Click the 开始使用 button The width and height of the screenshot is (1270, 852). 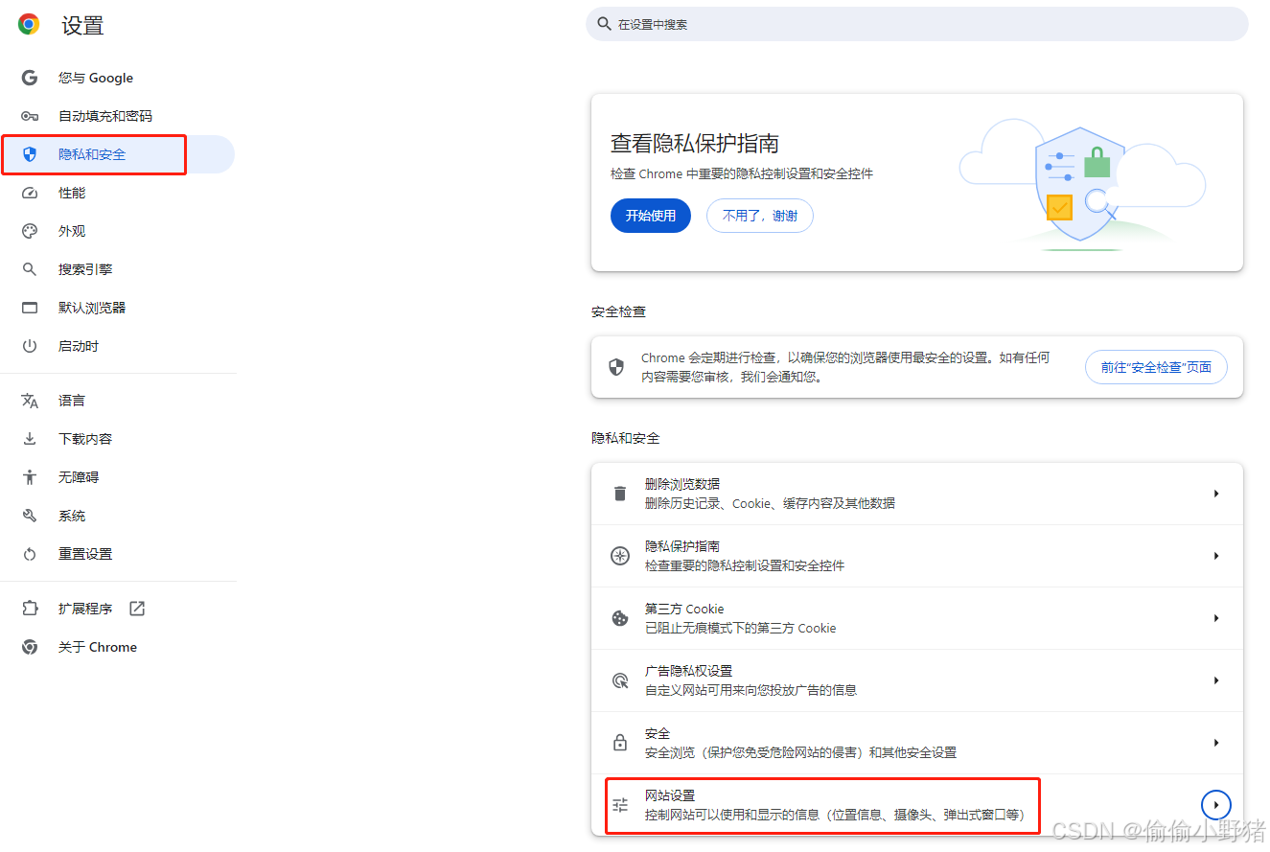[651, 216]
